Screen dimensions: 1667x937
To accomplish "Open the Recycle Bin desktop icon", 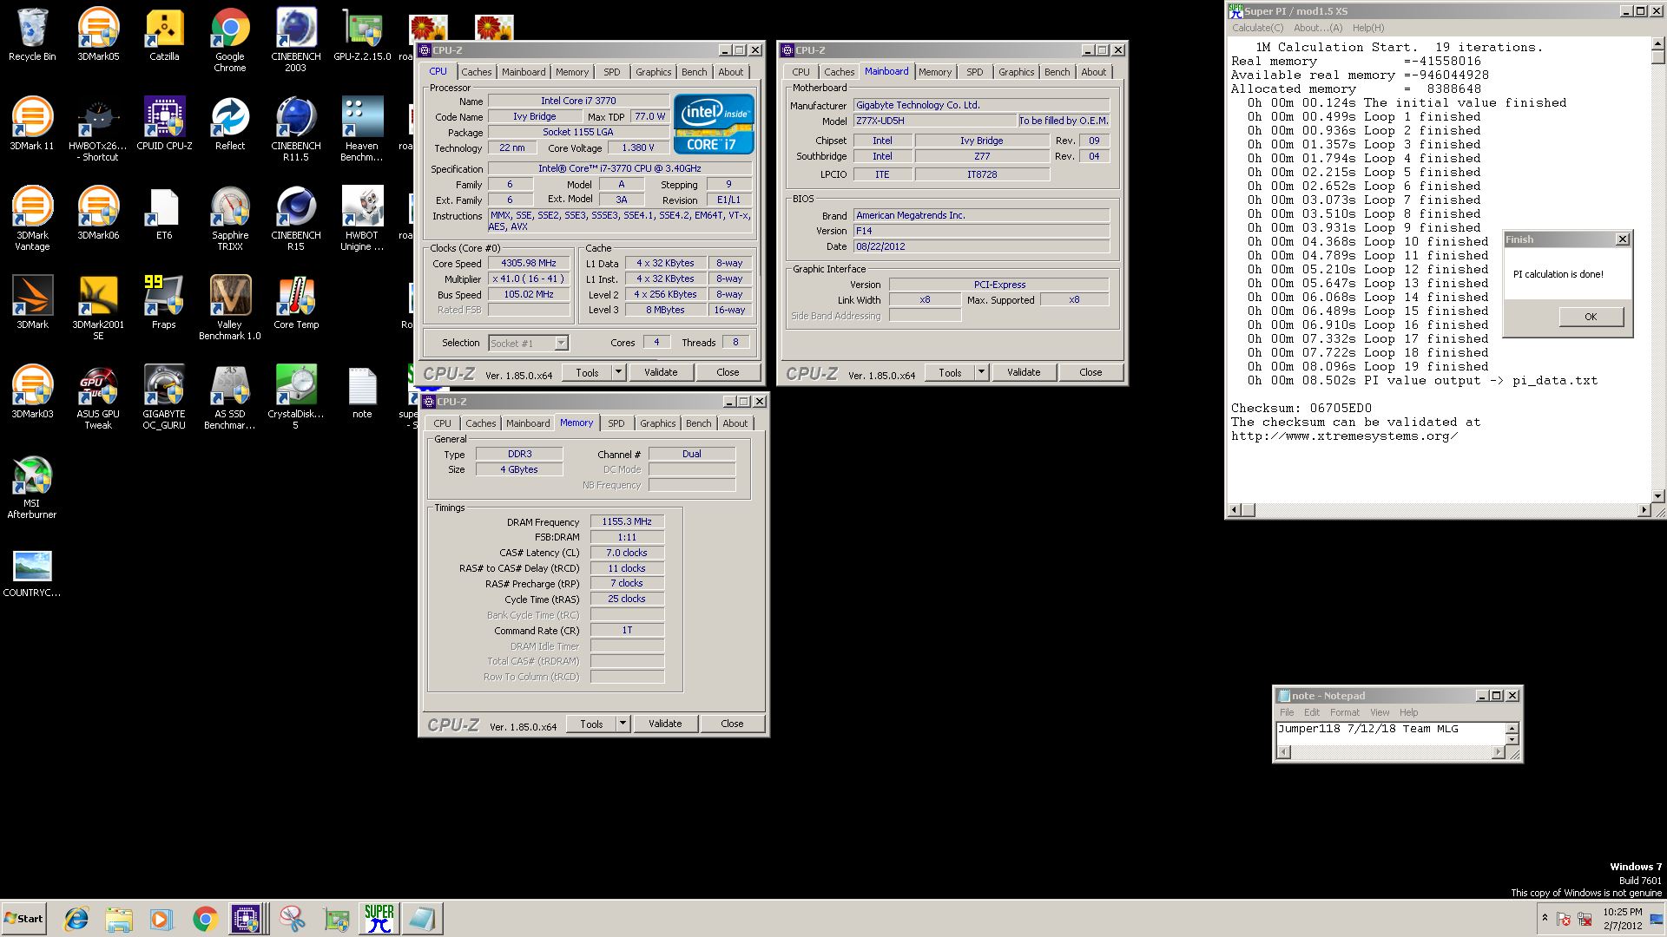I will pos(32,35).
